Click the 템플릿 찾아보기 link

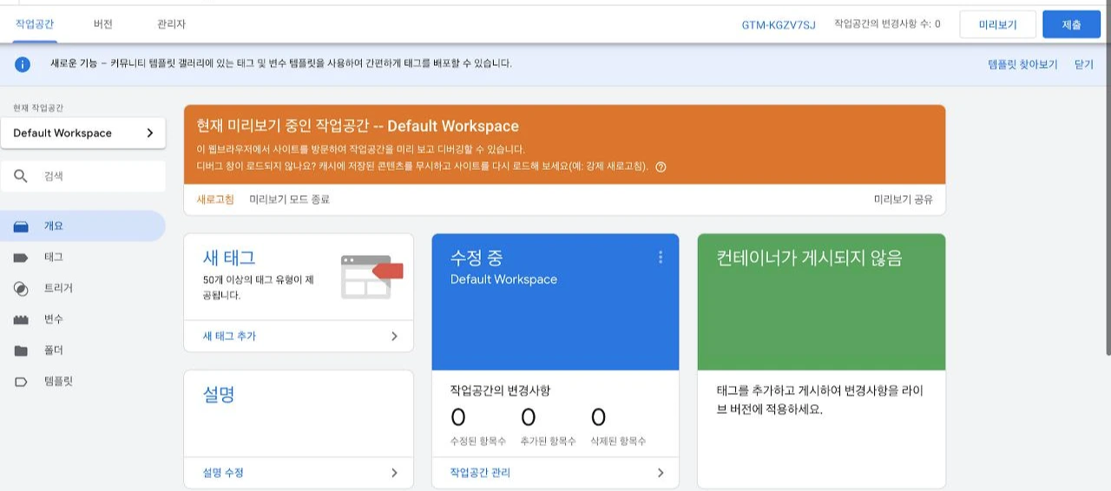pos(1022,64)
